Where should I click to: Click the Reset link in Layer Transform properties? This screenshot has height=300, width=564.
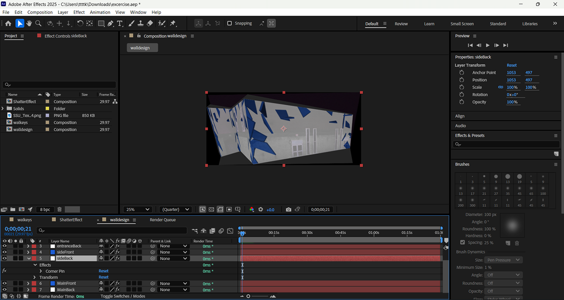pos(512,65)
